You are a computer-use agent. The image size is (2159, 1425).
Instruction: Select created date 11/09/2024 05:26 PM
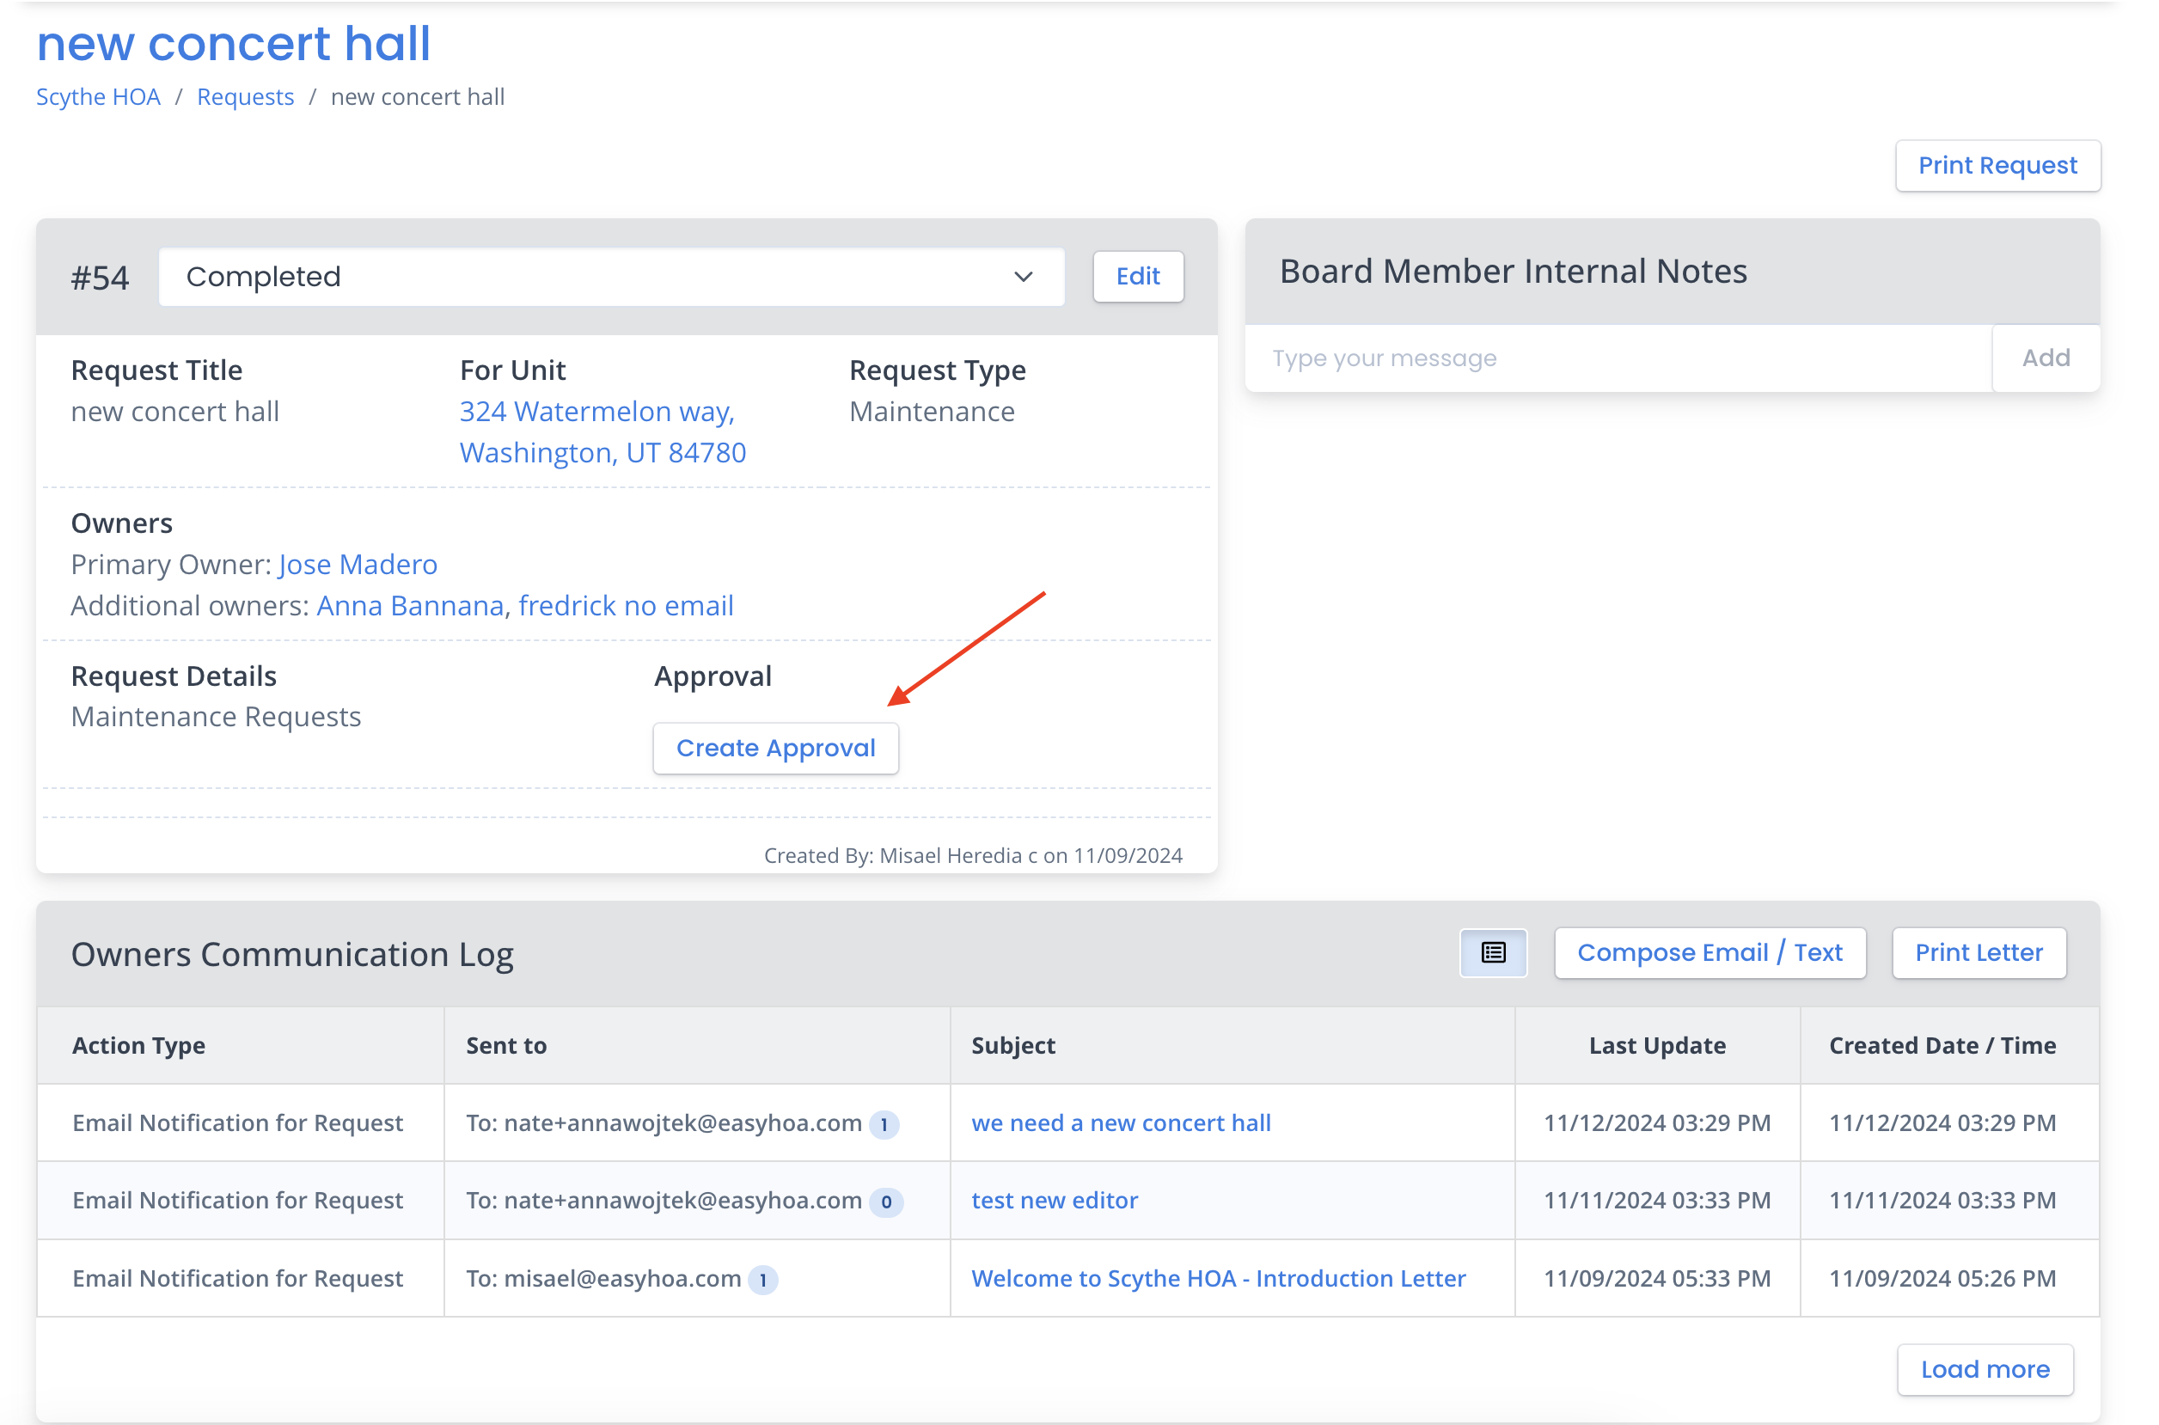(1942, 1278)
